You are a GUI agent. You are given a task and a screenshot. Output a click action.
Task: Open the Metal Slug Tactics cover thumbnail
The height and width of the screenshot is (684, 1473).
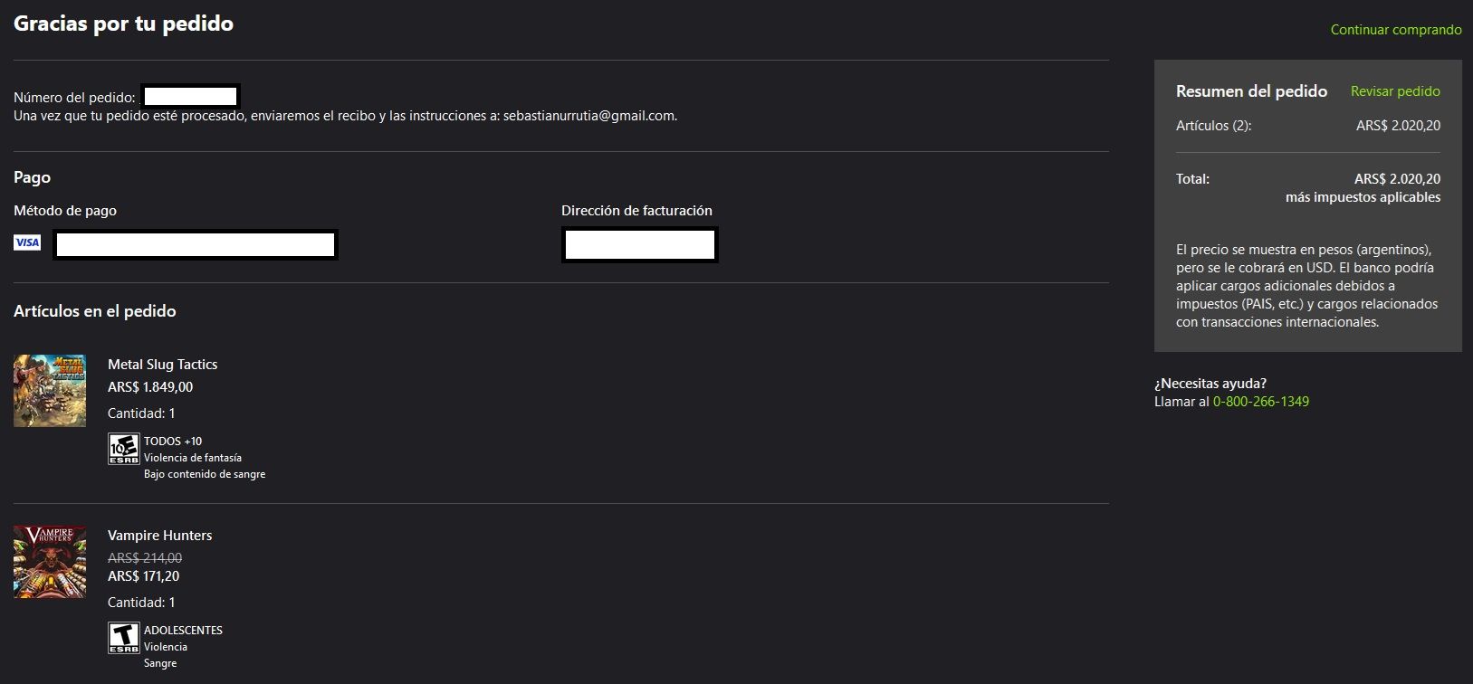click(x=50, y=391)
